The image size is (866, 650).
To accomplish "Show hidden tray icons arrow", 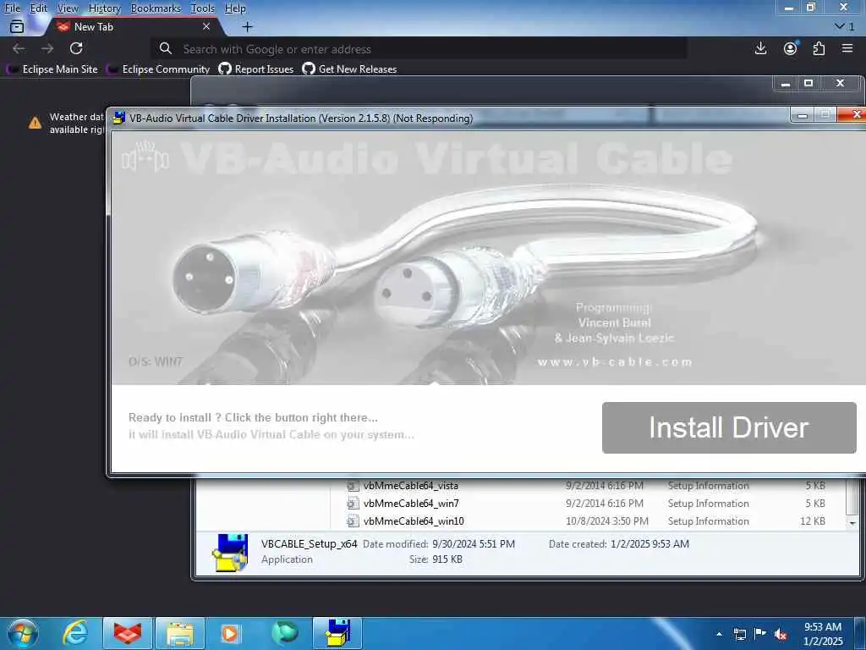I will click(x=719, y=634).
